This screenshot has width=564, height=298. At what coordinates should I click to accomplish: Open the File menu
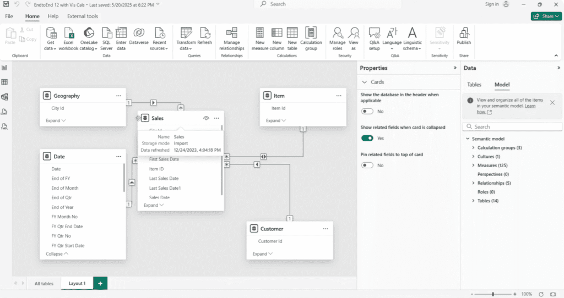coord(9,16)
